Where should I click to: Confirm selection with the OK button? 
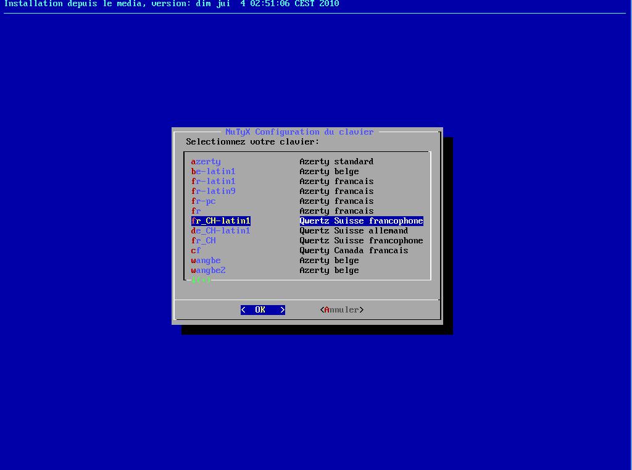(x=263, y=310)
